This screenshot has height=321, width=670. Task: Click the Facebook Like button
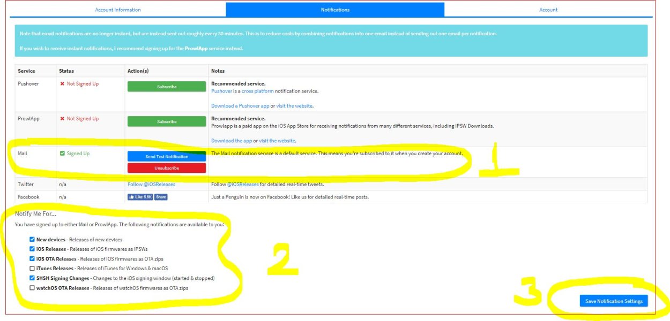[140, 197]
